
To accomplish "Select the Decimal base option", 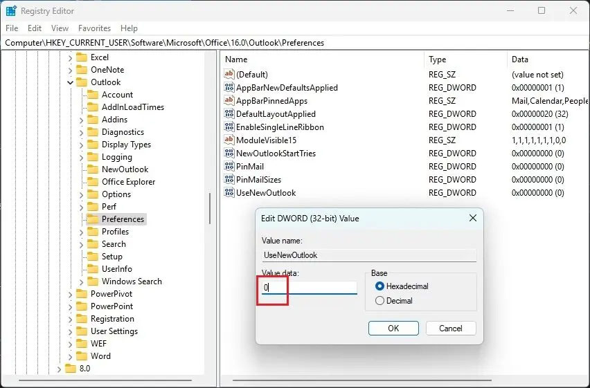I will [x=394, y=301].
